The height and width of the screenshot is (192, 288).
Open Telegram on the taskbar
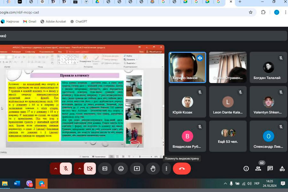coord(42,183)
